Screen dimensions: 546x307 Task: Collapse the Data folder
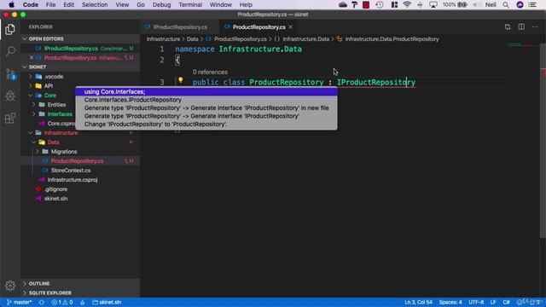(34, 142)
